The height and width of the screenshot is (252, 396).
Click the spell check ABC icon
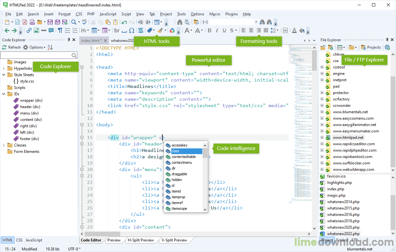point(84,22)
